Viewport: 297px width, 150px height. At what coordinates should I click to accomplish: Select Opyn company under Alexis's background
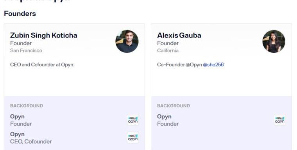[164, 117]
